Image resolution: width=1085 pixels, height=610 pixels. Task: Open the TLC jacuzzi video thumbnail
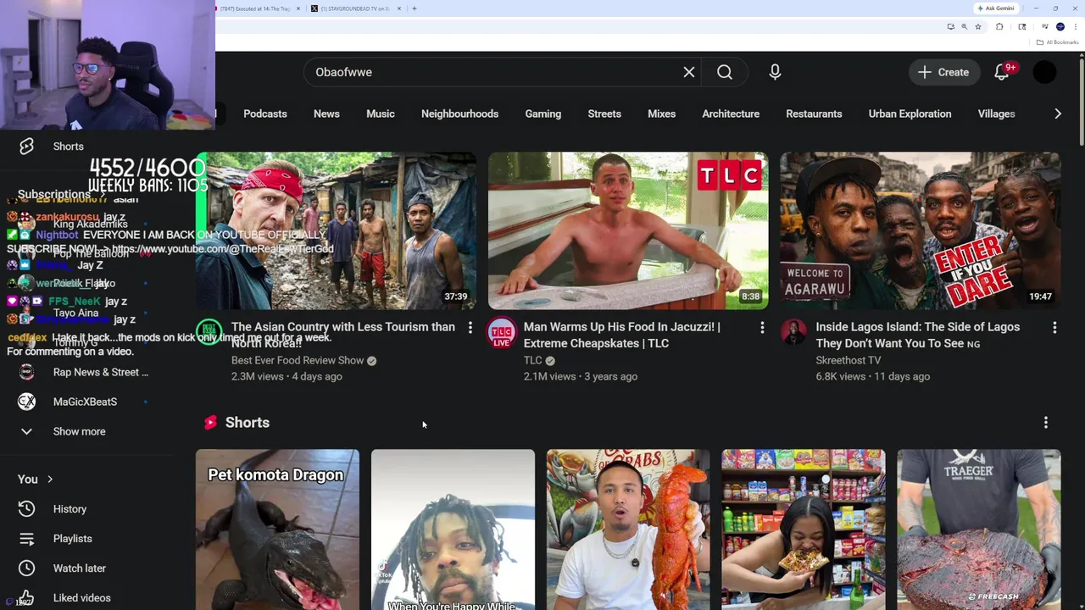(x=628, y=230)
